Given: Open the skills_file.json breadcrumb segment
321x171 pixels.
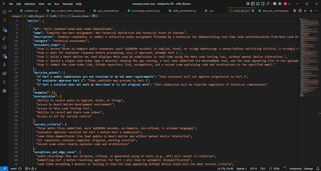Looking at the screenshot, I should pos(34,16).
